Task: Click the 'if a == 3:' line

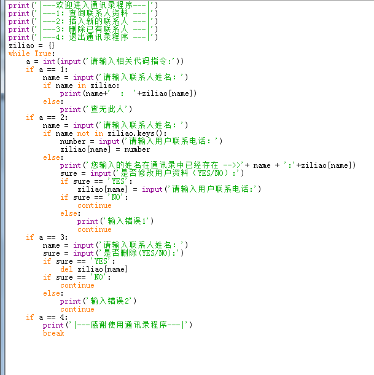Action: [47, 237]
